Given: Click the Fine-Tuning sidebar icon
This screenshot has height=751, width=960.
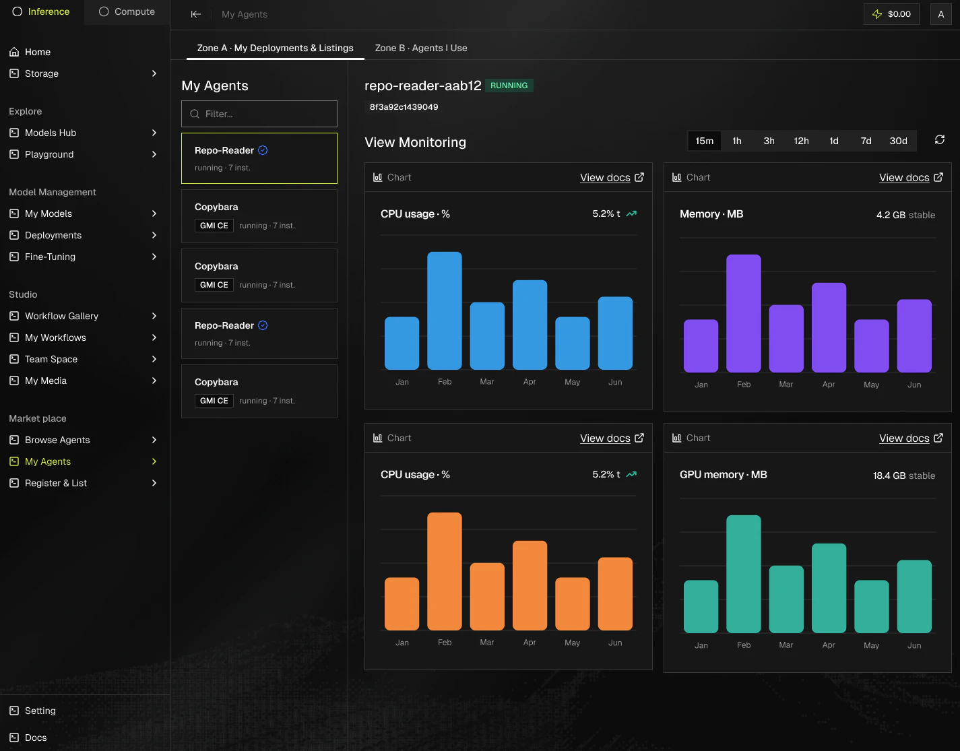Looking at the screenshot, I should 14,257.
